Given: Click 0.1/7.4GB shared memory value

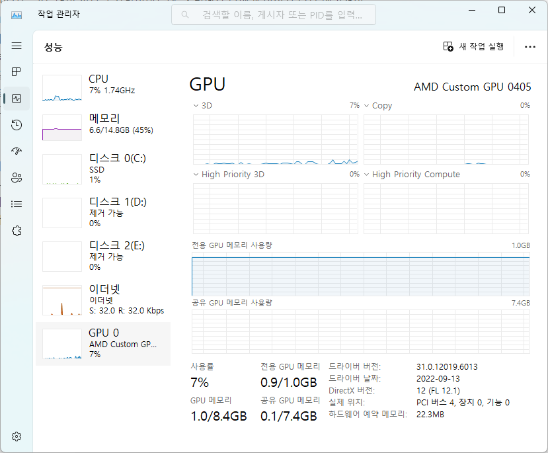Looking at the screenshot, I should point(289,417).
